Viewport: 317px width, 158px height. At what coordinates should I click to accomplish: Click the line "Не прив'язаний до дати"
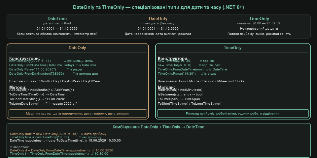coord(259,29)
